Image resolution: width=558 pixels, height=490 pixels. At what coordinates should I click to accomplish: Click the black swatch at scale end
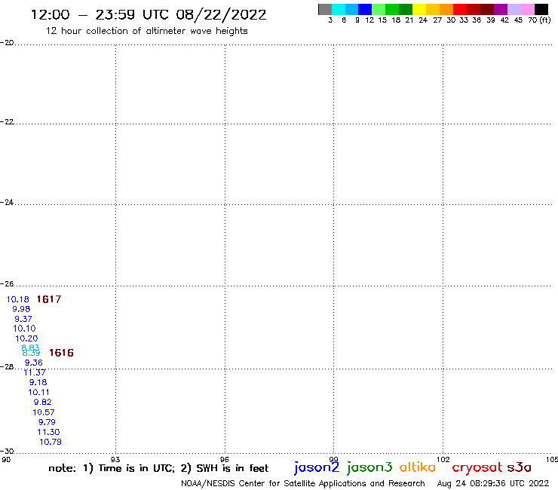click(541, 9)
